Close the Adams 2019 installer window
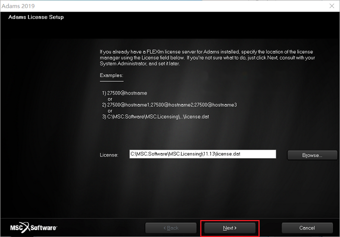 click(332, 6)
